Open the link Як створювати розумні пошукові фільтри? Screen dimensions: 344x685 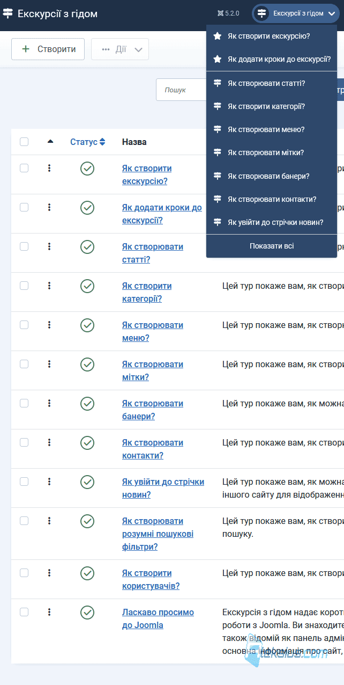pyautogui.click(x=158, y=534)
